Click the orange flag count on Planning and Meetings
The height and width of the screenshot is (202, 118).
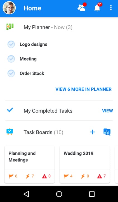pos(13,176)
